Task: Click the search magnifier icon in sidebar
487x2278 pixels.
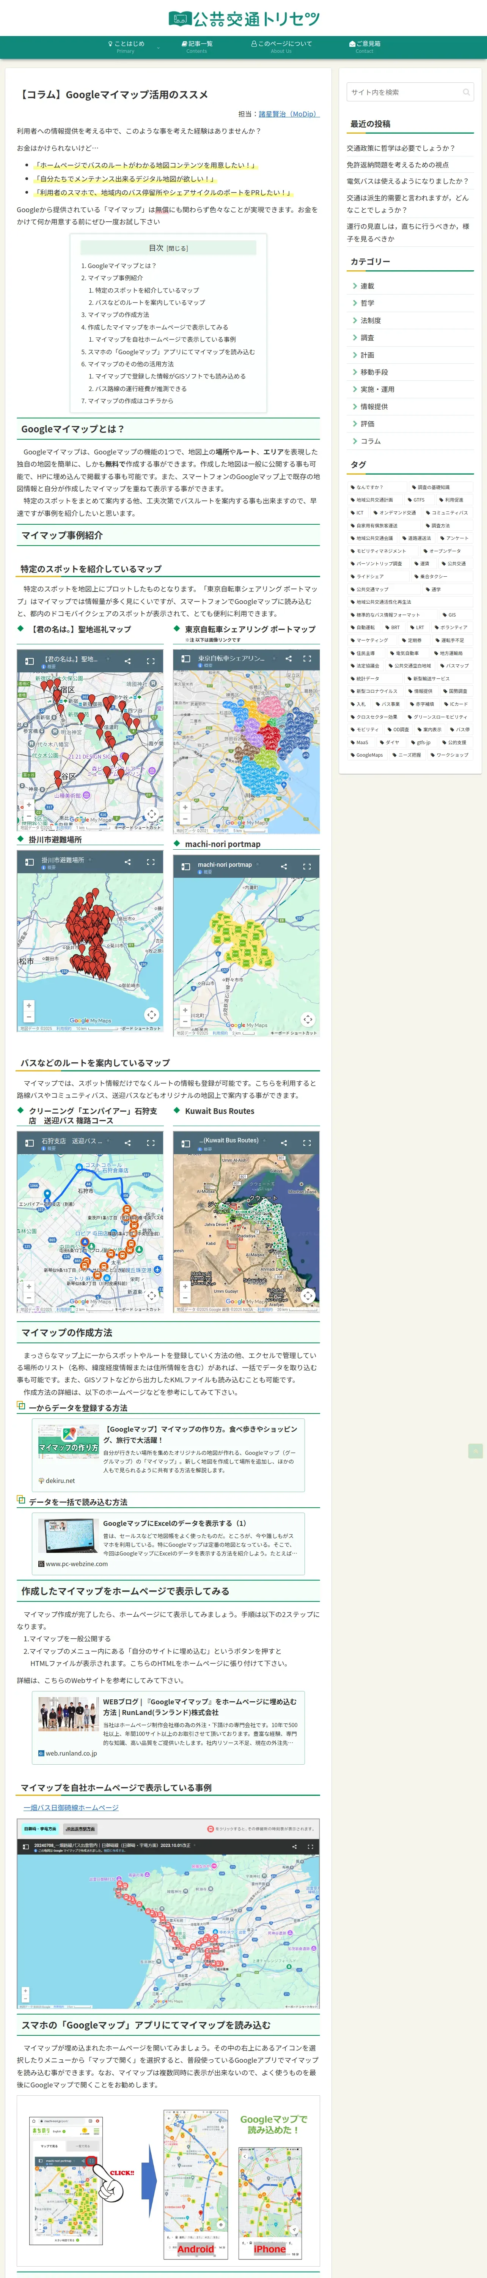Action: click(466, 92)
